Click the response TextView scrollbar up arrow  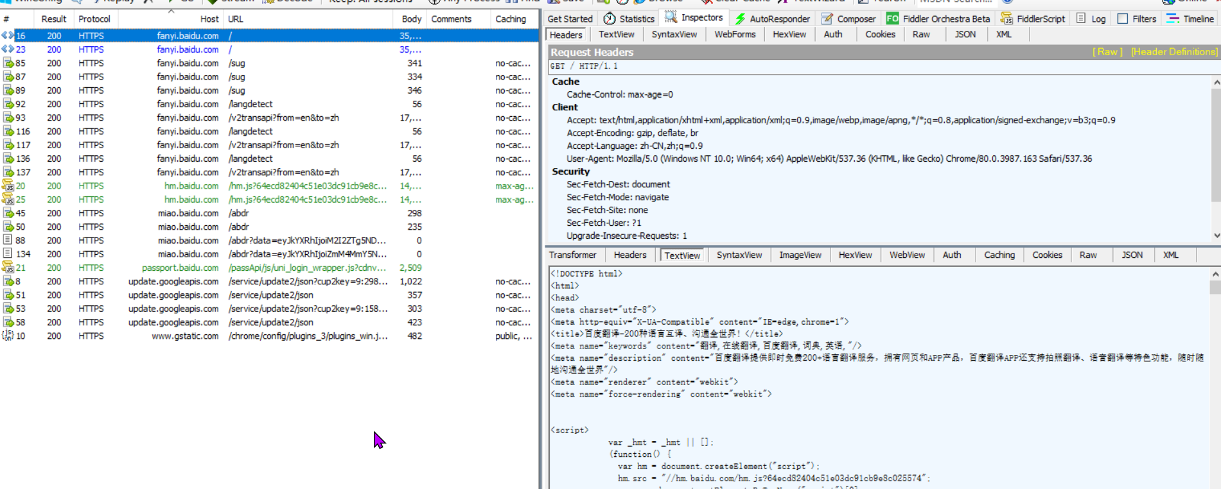(x=1216, y=274)
